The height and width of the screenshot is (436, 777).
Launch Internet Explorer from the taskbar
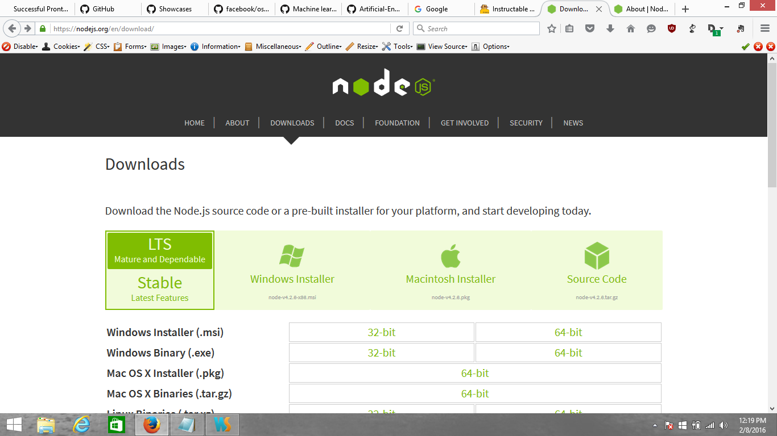click(81, 425)
